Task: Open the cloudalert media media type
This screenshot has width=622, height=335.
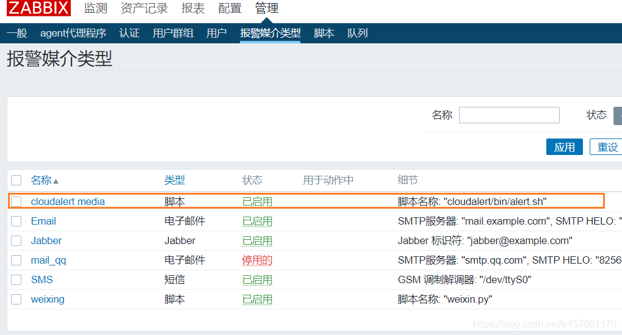Action: point(68,201)
